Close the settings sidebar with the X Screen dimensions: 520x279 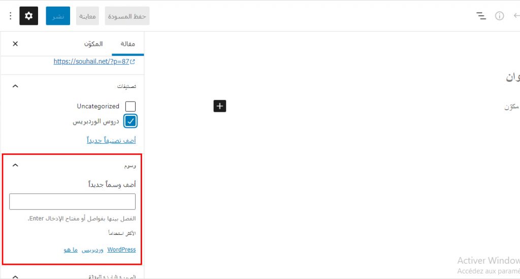pos(15,44)
